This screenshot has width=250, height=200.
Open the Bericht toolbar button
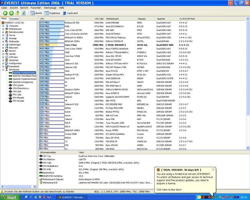[x=36, y=13]
